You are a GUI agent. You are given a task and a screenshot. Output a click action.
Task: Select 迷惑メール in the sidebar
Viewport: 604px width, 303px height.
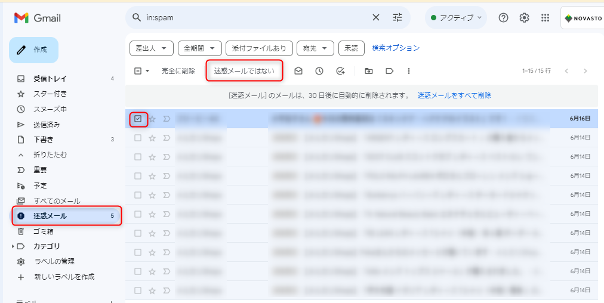[x=65, y=216]
